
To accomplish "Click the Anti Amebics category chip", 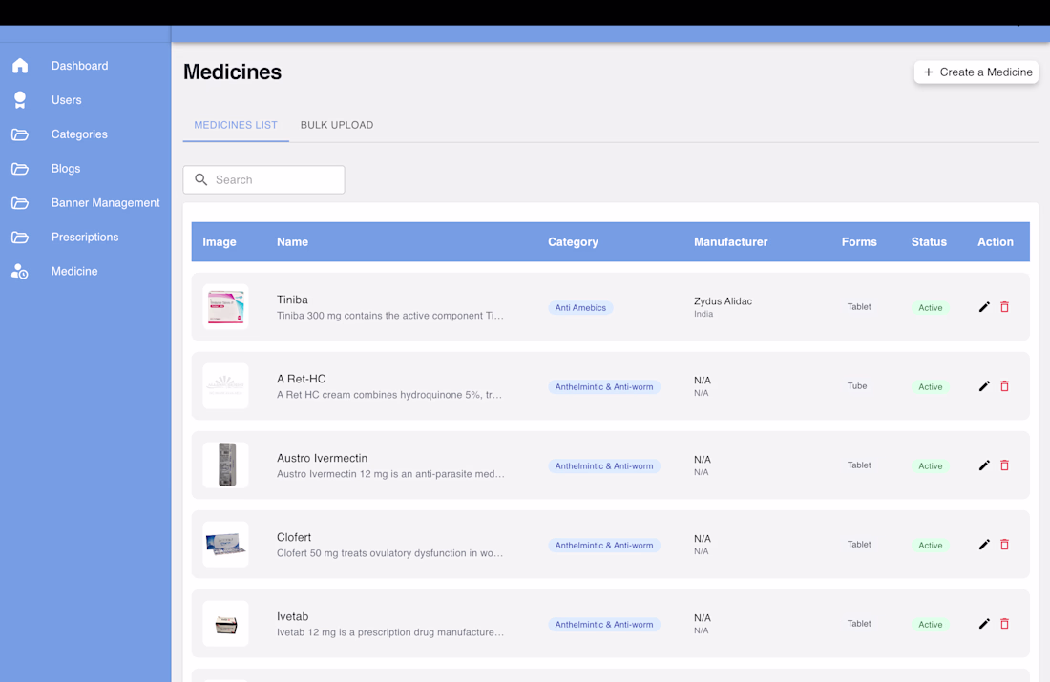I will tap(580, 308).
